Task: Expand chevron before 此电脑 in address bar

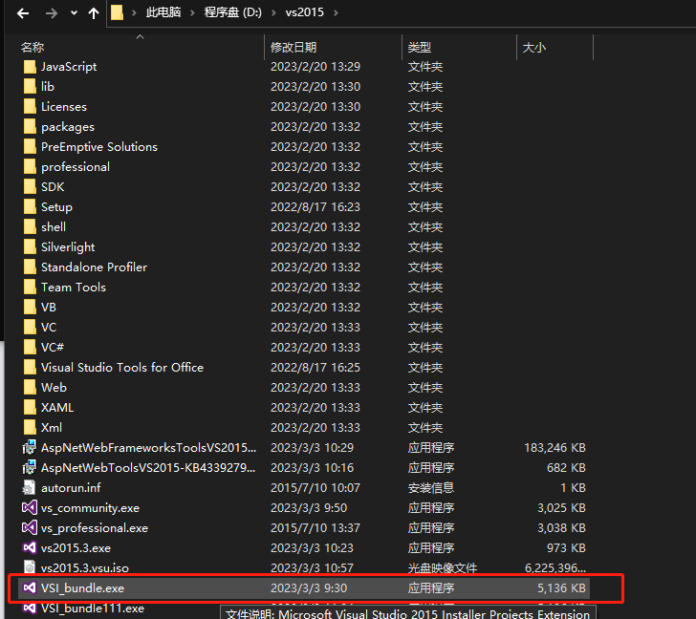Action: click(x=134, y=12)
